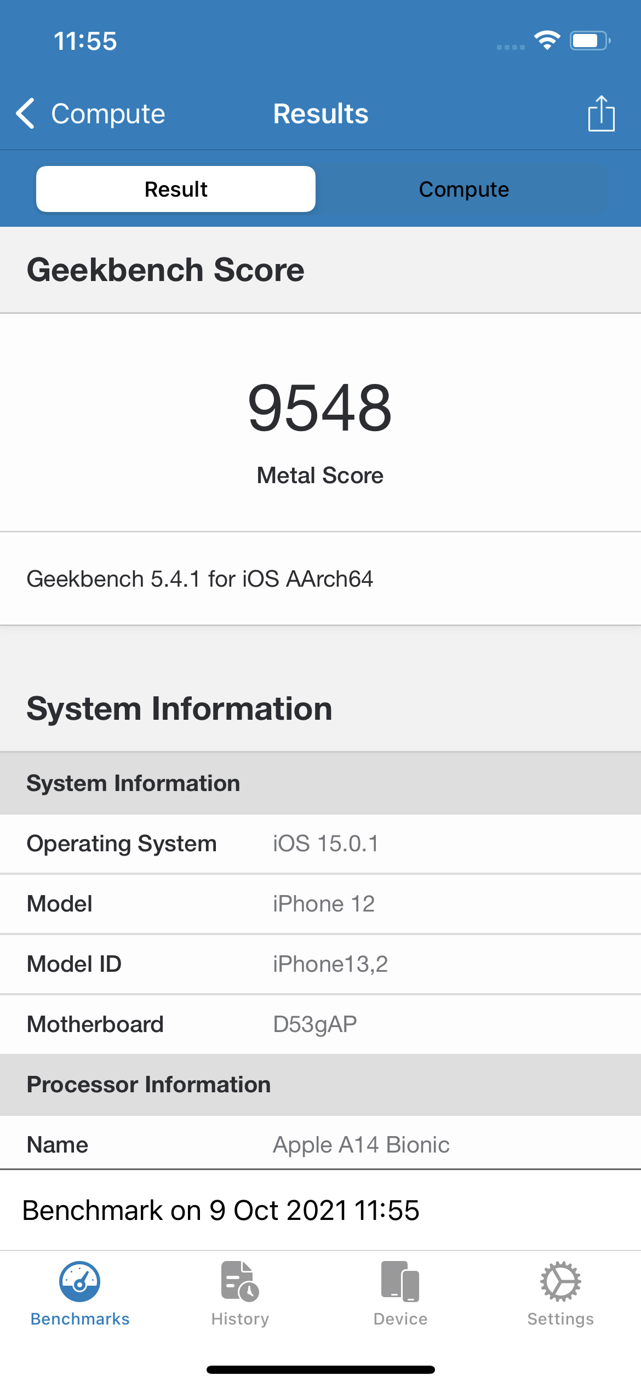The height and width of the screenshot is (1387, 641).
Task: Tap the Apple A14 Bionic name row
Action: [x=321, y=1145]
